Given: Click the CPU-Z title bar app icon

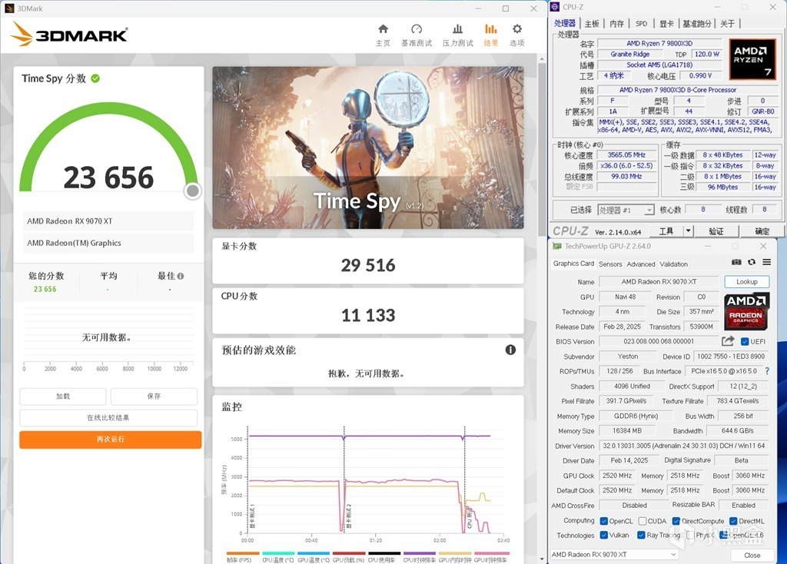Looking at the screenshot, I should click(555, 6).
